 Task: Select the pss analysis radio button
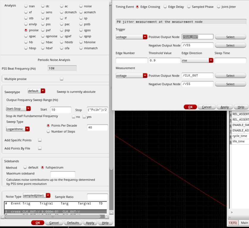(x=43, y=24)
